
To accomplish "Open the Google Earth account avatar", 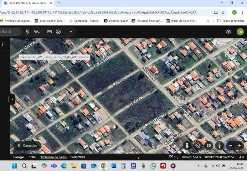I will click(x=240, y=32).
